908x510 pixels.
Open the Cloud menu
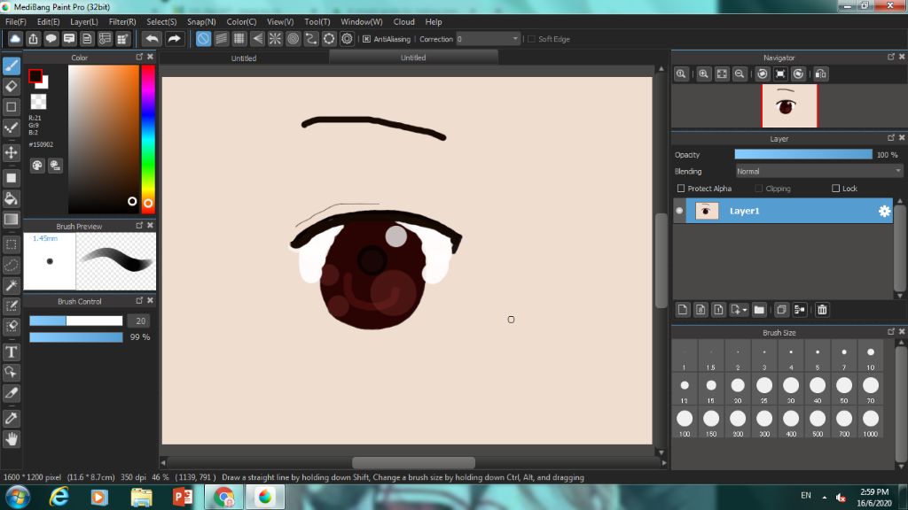click(403, 21)
